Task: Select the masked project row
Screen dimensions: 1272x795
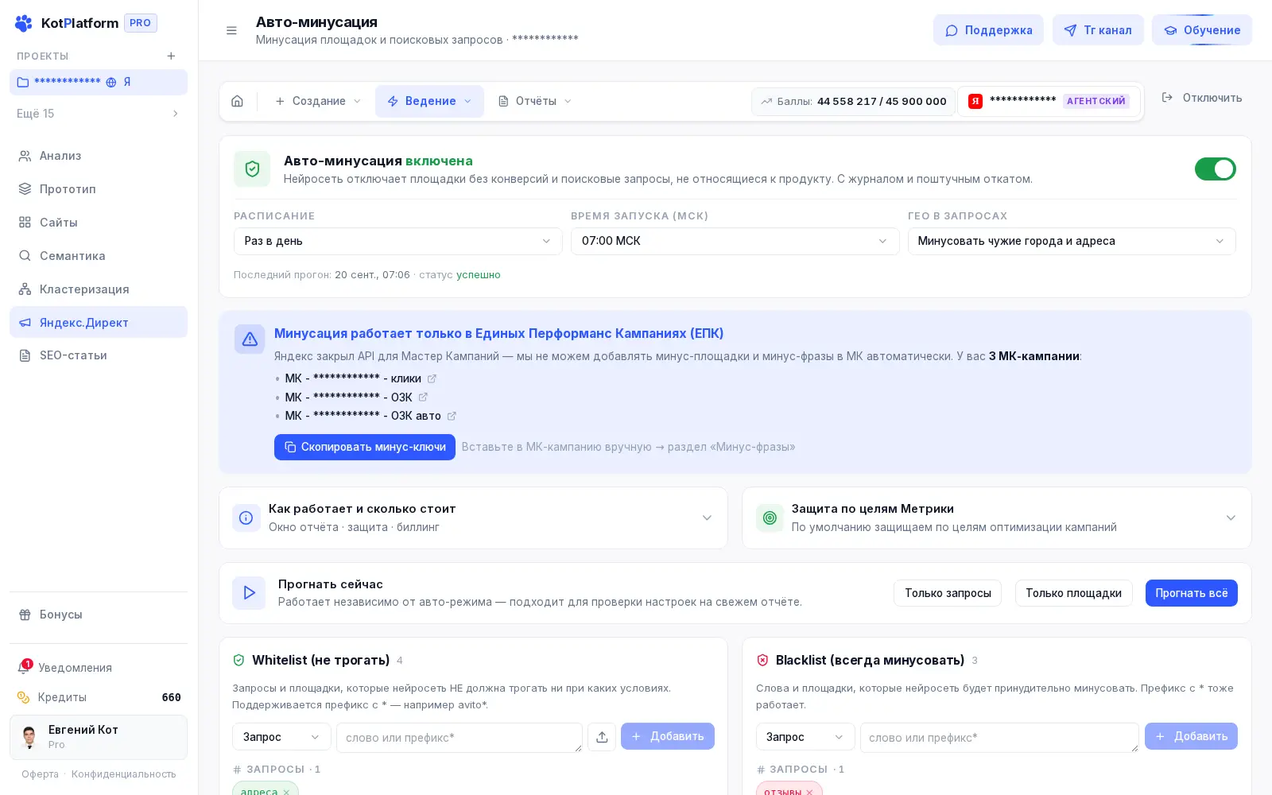Action: 99,82
